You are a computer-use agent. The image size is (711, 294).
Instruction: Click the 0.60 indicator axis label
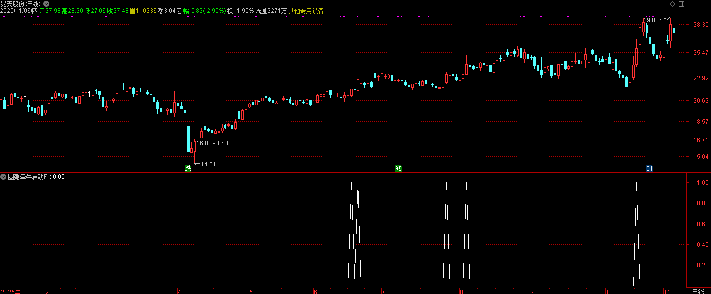703,224
